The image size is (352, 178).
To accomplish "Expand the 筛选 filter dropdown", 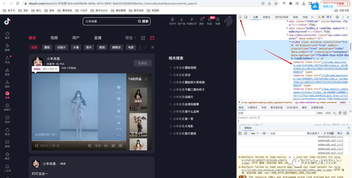I will point(131,38).
